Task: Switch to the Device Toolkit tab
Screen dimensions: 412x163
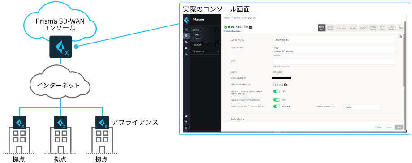Action: [330, 28]
